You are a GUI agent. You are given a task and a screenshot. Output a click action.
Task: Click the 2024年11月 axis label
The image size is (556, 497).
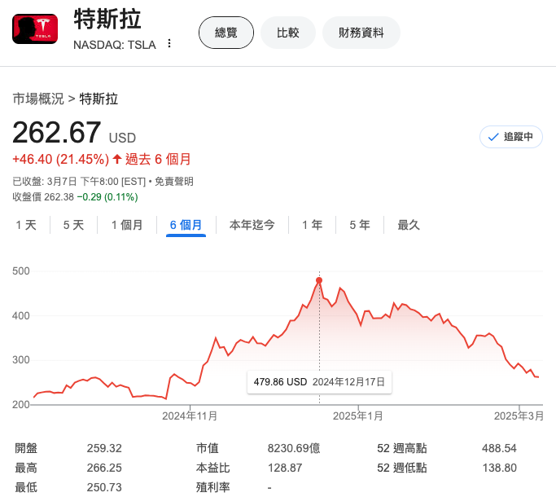coord(190,416)
